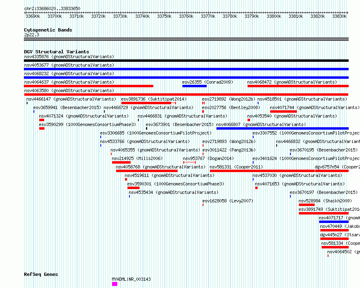Screen dimensions: 360x288
Task: Open the nsv4064637 variant label
Action: pos(69,82)
